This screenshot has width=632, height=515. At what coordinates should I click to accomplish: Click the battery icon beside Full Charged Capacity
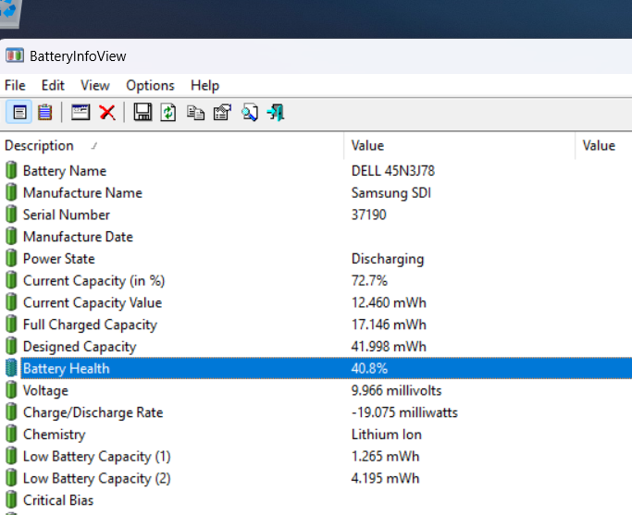tap(11, 325)
